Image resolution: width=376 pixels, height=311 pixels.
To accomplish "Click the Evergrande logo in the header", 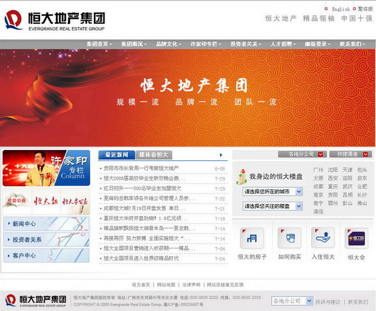I will (x=54, y=20).
